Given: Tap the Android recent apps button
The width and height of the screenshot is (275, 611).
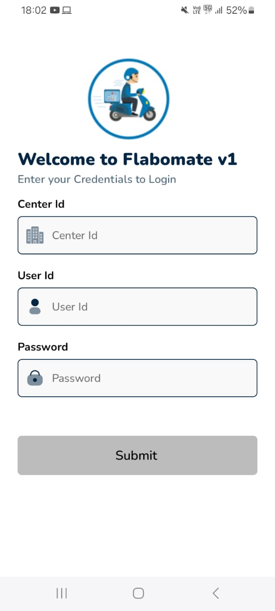Looking at the screenshot, I should point(62,593).
